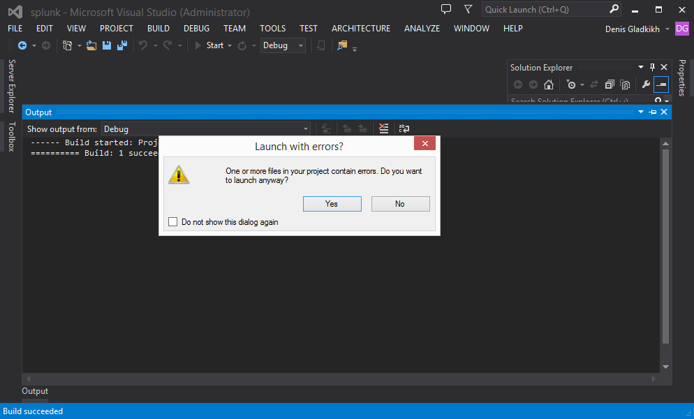Expand the Redo history dropdown arrow
694x419 pixels.
coord(179,45)
